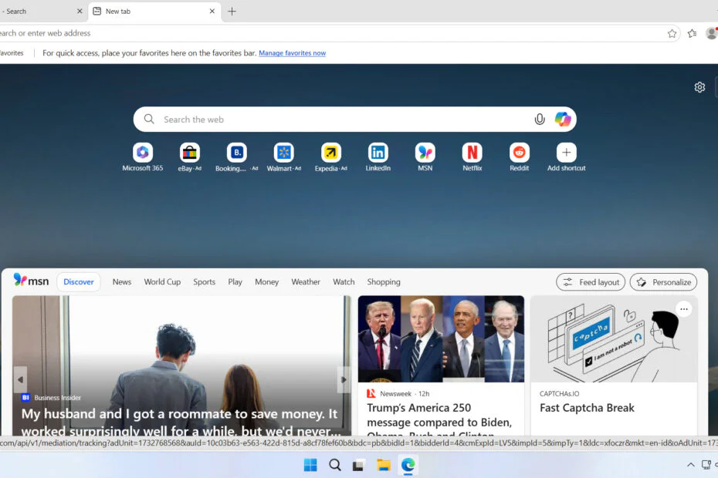The image size is (718, 478).
Task: Open Task View on the taskbar
Action: click(x=358, y=465)
